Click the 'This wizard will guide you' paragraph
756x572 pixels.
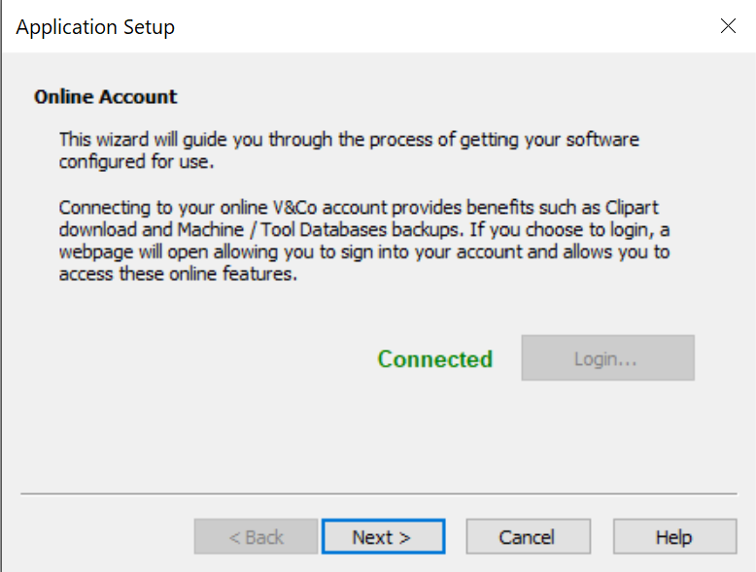point(349,151)
